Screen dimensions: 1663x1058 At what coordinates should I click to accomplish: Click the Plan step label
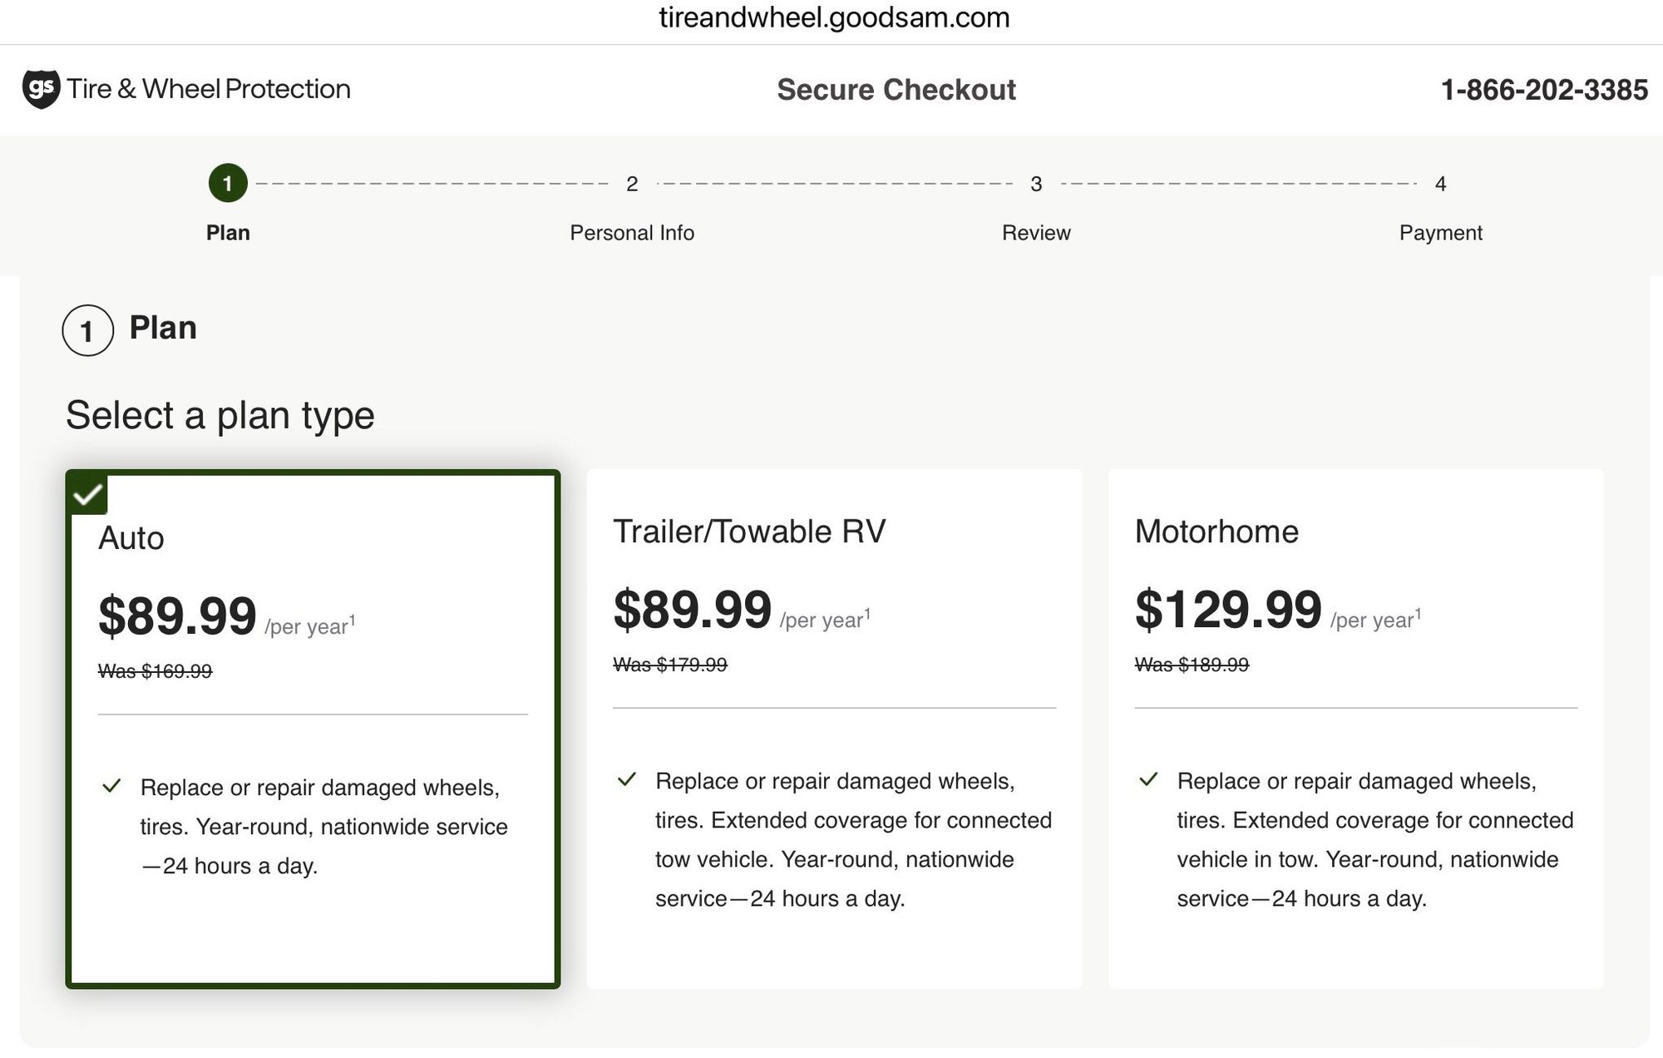228,233
